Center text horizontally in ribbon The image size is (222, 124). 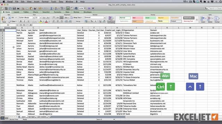(58, 21)
